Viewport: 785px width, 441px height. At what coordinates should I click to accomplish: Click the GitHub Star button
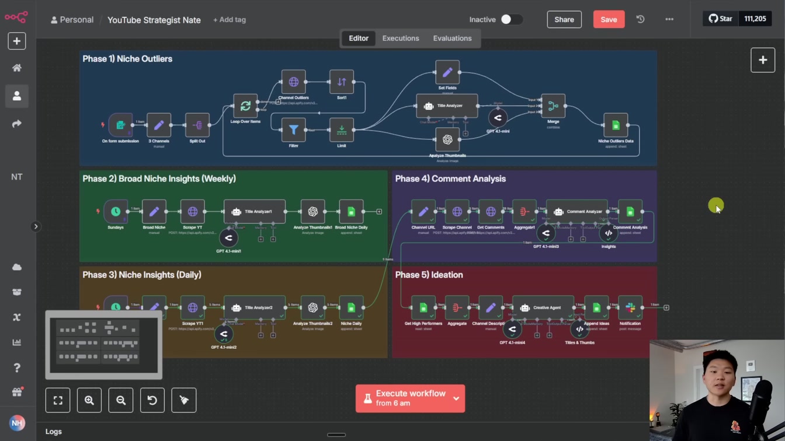(x=721, y=19)
